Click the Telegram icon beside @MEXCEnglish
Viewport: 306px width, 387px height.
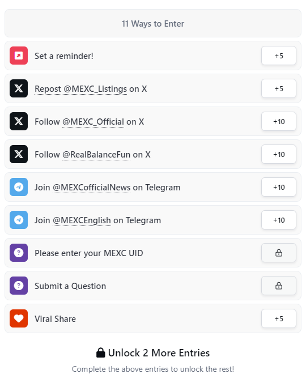tap(19, 220)
